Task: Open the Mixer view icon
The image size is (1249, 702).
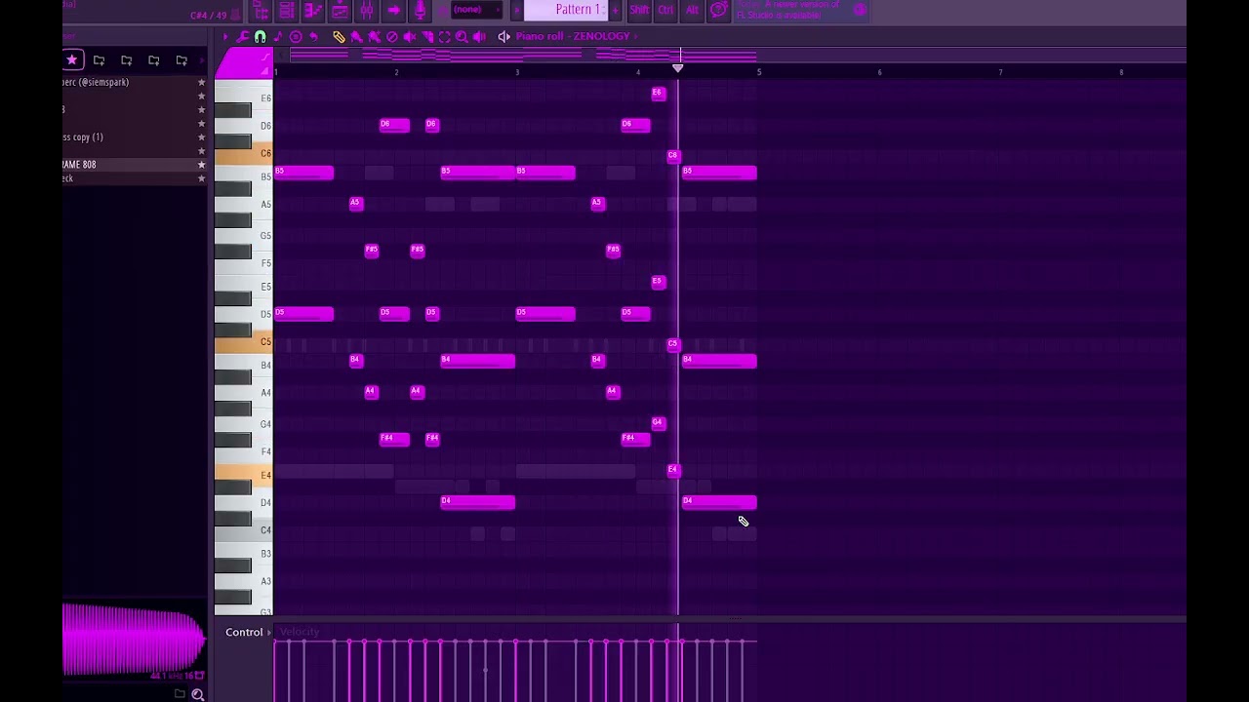Action: [366, 11]
